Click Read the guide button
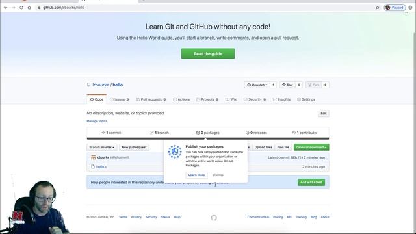Image resolution: width=416 pixels, height=234 pixels. click(208, 53)
